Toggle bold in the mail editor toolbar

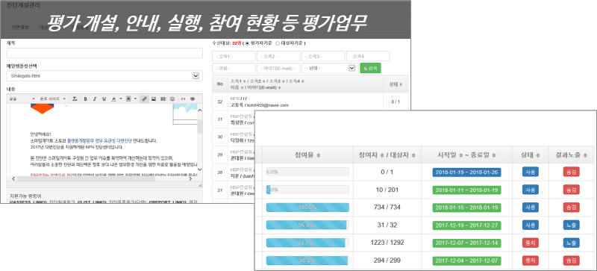pyautogui.click(x=86, y=99)
